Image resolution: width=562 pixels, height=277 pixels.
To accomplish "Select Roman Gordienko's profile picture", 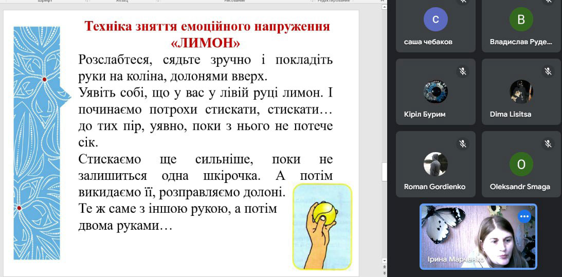I will click(436, 164).
